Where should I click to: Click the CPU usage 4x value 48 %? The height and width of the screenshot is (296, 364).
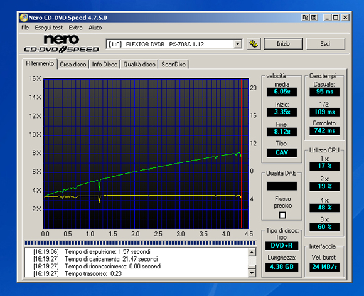(324, 208)
